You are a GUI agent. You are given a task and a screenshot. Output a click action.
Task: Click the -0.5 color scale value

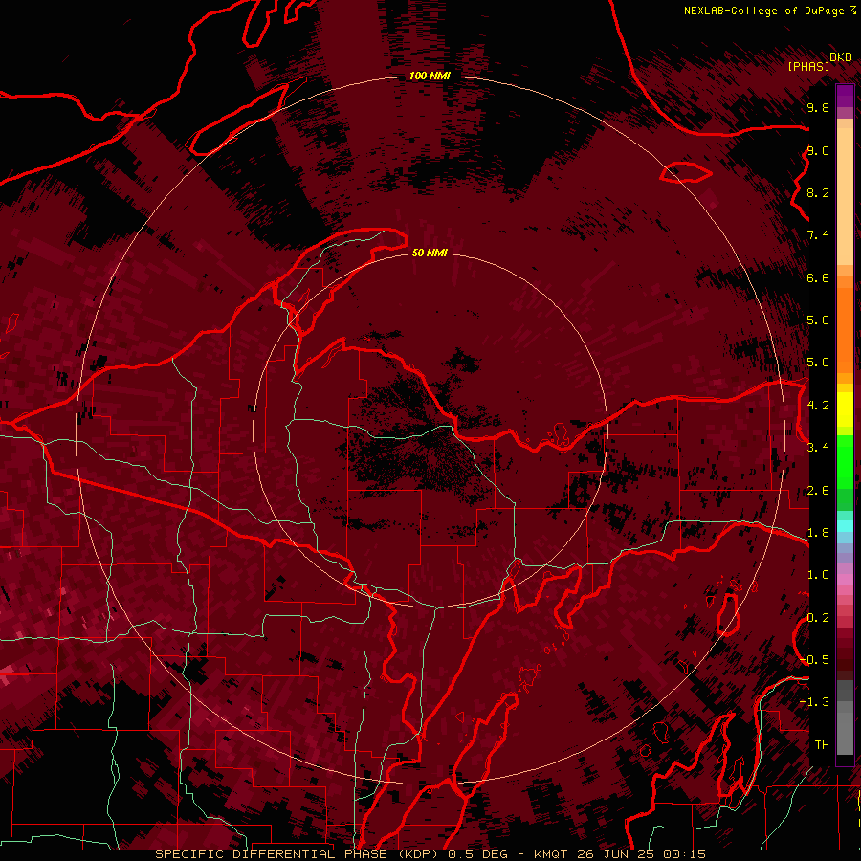tap(814, 660)
